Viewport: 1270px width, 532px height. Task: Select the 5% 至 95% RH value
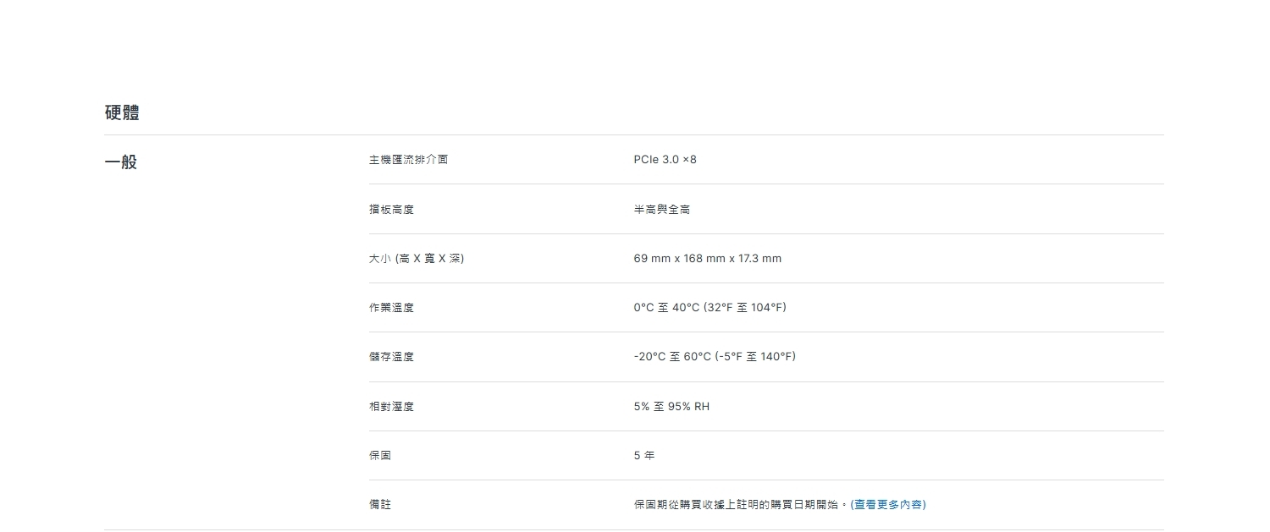coord(671,407)
